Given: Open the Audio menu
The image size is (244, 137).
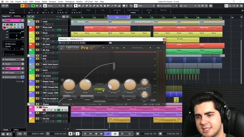Looking at the screenshot, I should (25, 2).
